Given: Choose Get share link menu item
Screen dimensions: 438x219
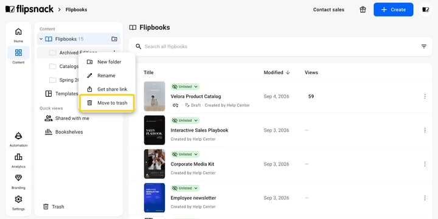Looking at the screenshot, I should 107,89.
